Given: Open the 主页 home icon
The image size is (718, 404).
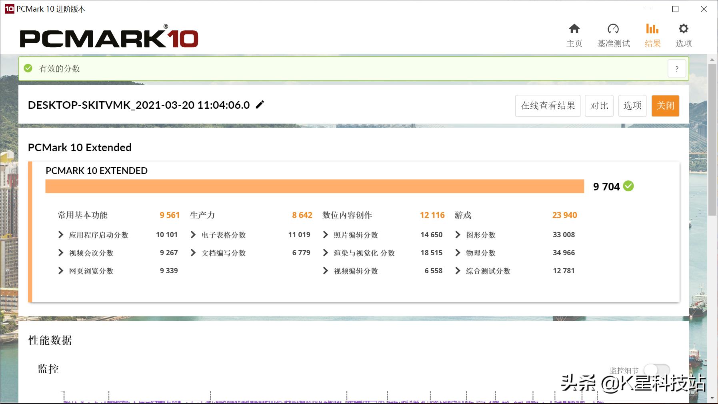Looking at the screenshot, I should (x=574, y=29).
